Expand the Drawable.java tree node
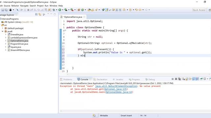Image resolution: width=211 pixels, height=118 pixels. point(6,34)
